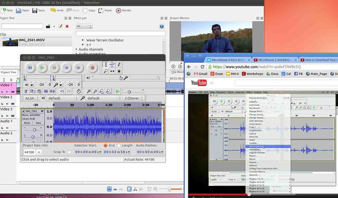Image resolution: width=338 pixels, height=198 pixels.
Task: Select IMG_2561.MOV clip in Project Tree
Action: pos(36,42)
